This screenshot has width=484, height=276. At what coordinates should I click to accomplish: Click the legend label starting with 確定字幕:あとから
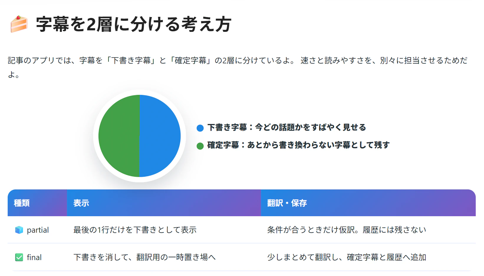click(298, 145)
